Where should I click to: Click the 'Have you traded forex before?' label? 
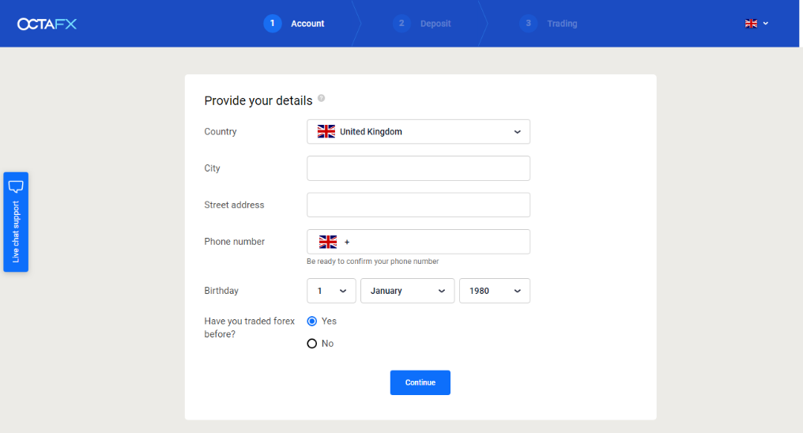[x=250, y=328]
